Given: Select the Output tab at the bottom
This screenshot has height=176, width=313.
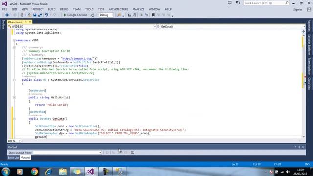Looking at the screenshot, I should [25, 158].
